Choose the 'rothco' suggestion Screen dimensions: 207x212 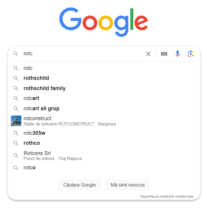coord(104,143)
